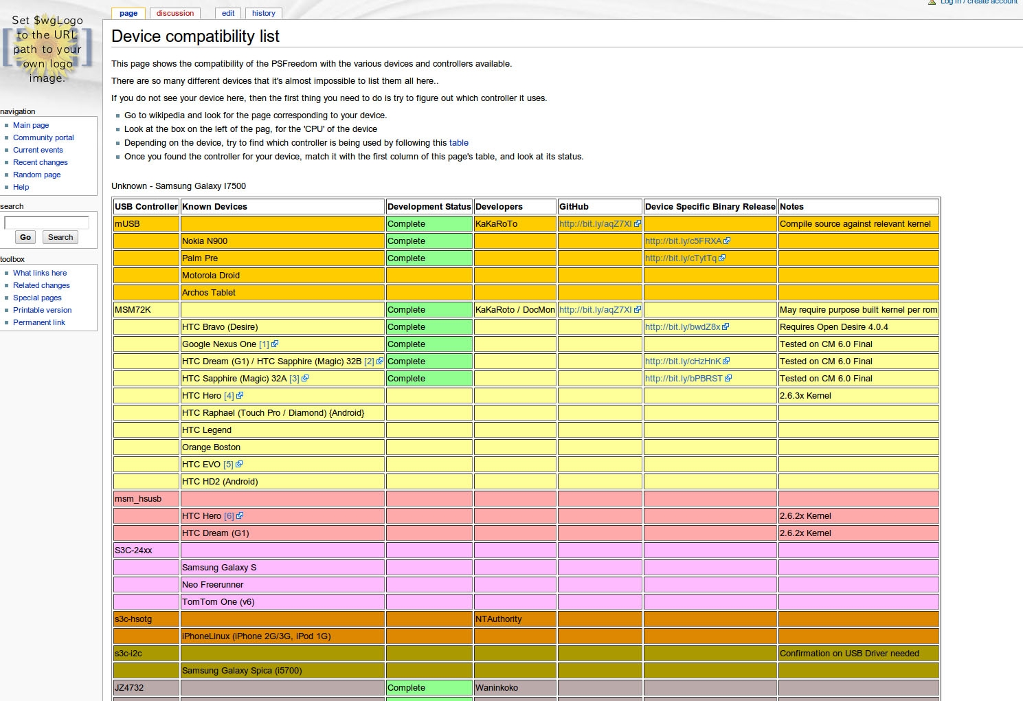Viewport: 1023px width, 701px height.
Task: Click external-link icon after bit.ly/c5FRXA
Action: point(727,241)
